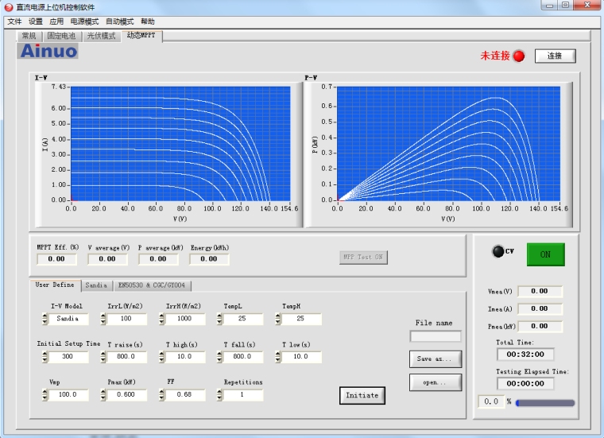This screenshot has height=438, width=604.
Task: Click the File name input field
Action: tap(435, 336)
